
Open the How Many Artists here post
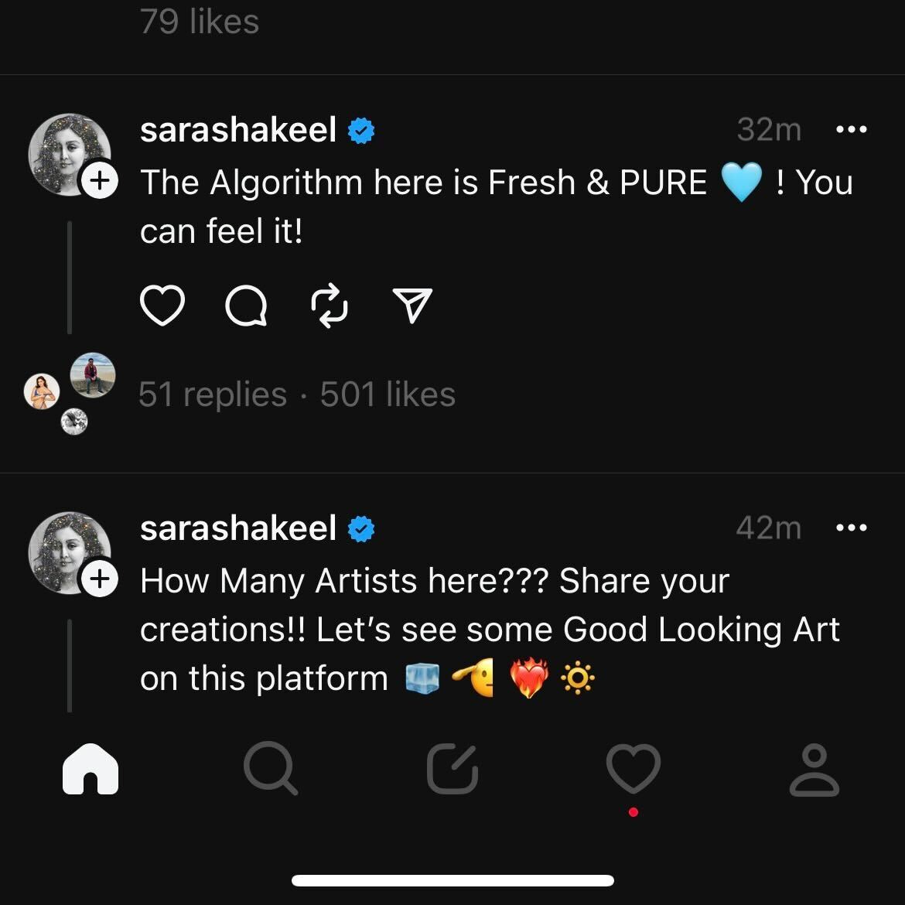(x=490, y=629)
